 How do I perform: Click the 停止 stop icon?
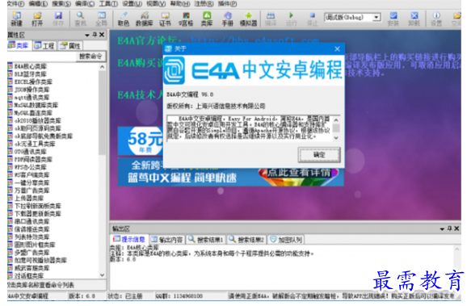(x=312, y=19)
